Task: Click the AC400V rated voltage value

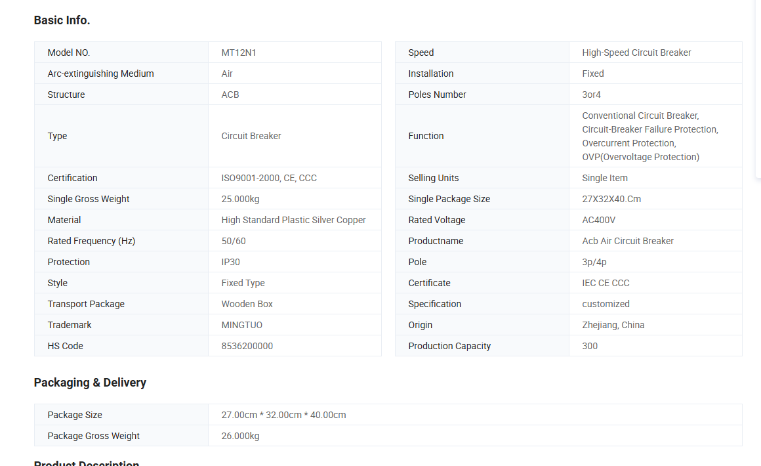Action: [598, 220]
